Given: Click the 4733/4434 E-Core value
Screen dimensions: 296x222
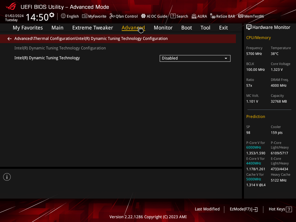Looking at the screenshot, I should [x=280, y=169].
